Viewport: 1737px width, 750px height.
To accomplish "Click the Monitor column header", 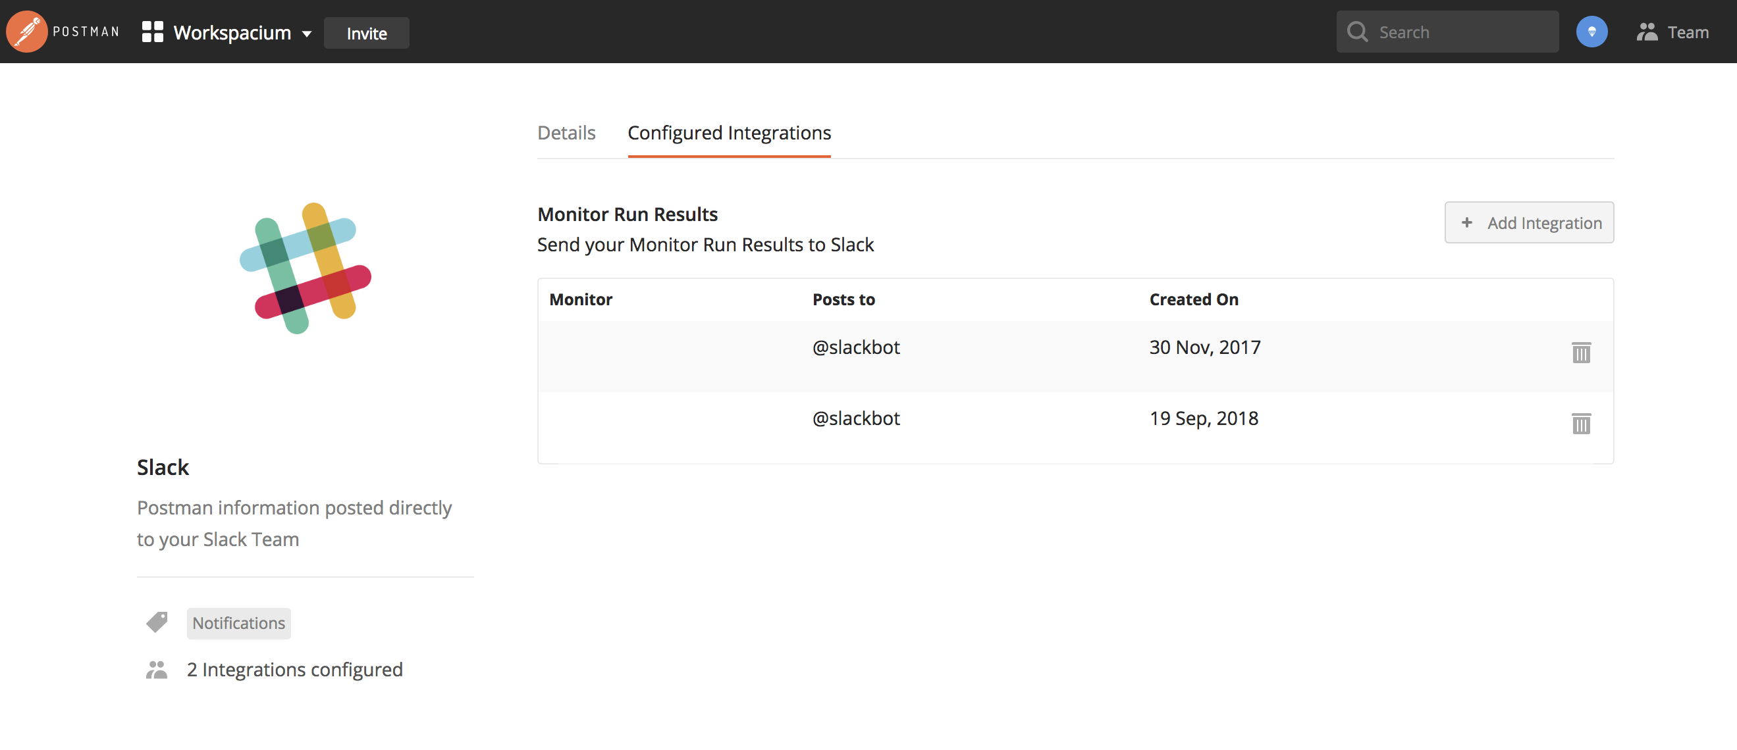I will pyautogui.click(x=581, y=299).
